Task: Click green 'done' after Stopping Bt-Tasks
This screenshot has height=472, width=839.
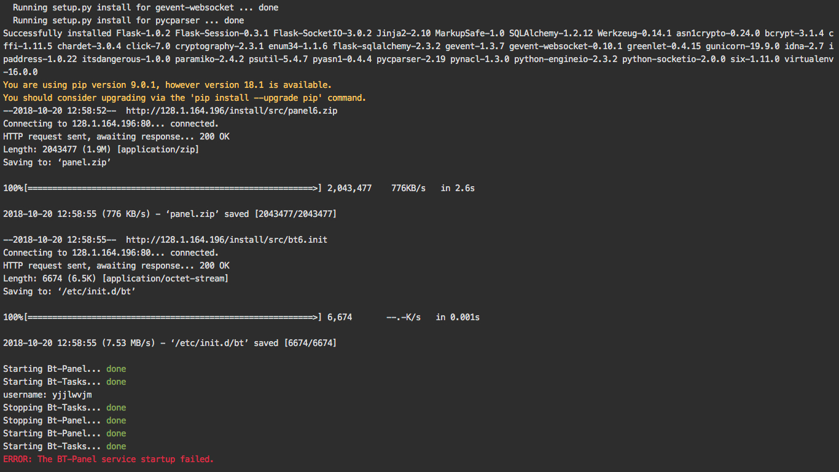Action: 116,407
